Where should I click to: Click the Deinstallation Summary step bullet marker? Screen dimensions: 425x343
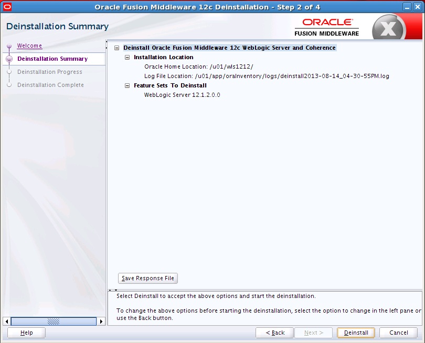point(9,59)
